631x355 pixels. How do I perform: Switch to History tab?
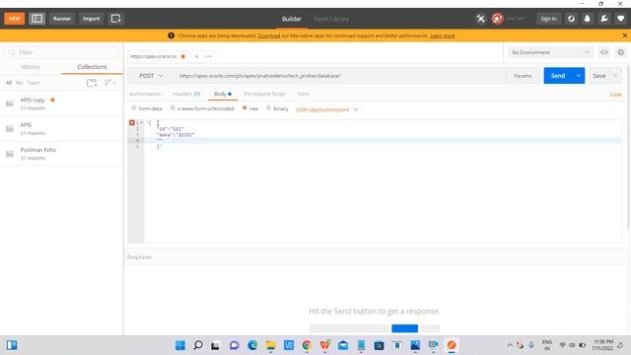coord(31,67)
